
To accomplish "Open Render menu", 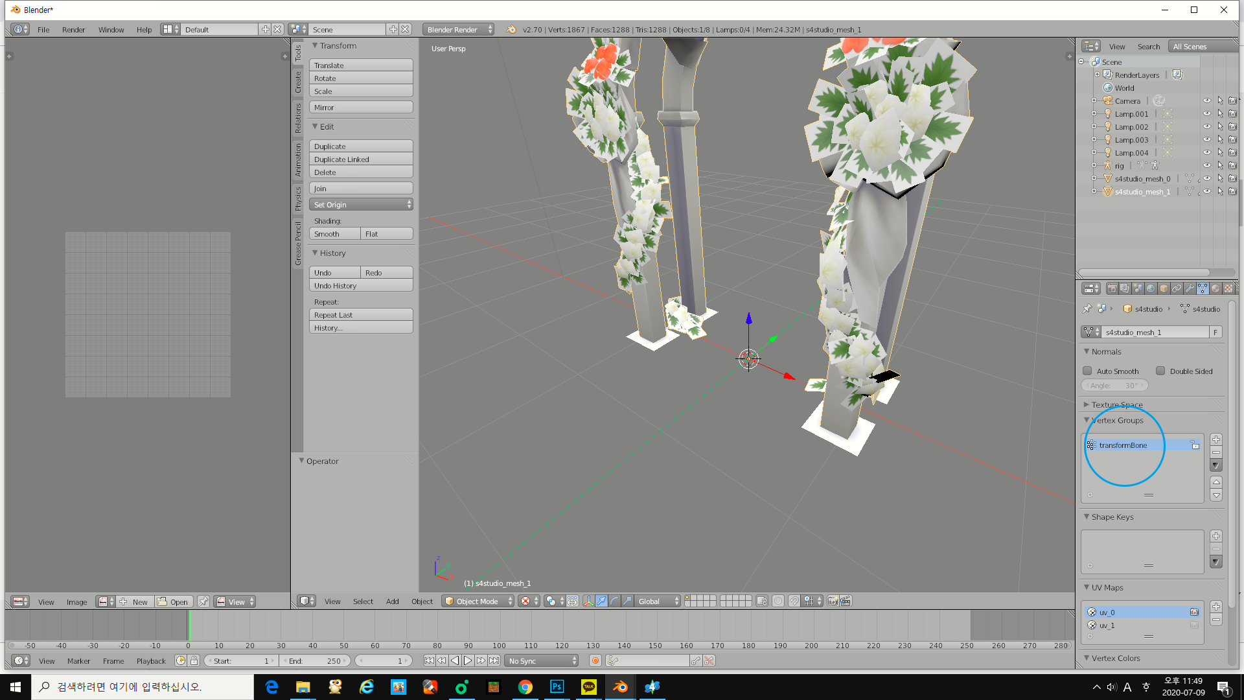I will tap(73, 29).
